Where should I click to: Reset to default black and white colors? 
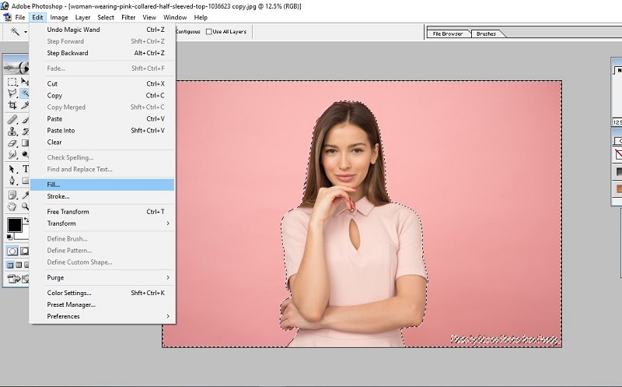(x=9, y=237)
